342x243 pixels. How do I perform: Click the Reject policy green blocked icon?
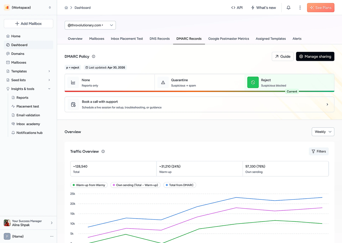253,83
